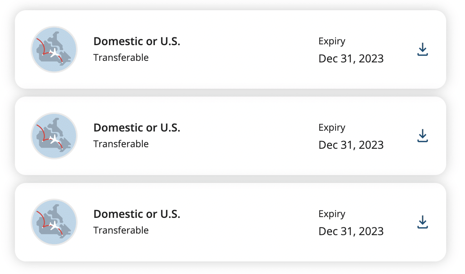Open the middle card's Domestic or U.S. title
The width and height of the screenshot is (465, 274).
[136, 128]
